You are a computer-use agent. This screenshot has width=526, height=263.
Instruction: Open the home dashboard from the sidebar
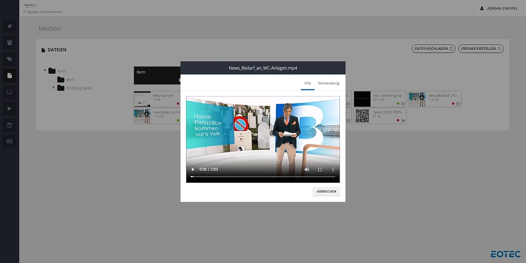[x=9, y=26]
